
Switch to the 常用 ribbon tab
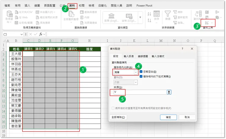(x=18, y=5)
